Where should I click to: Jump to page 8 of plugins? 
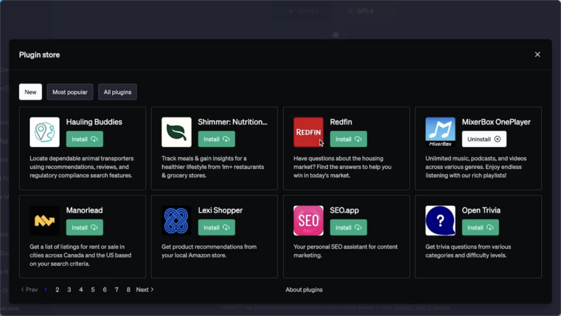click(x=128, y=289)
